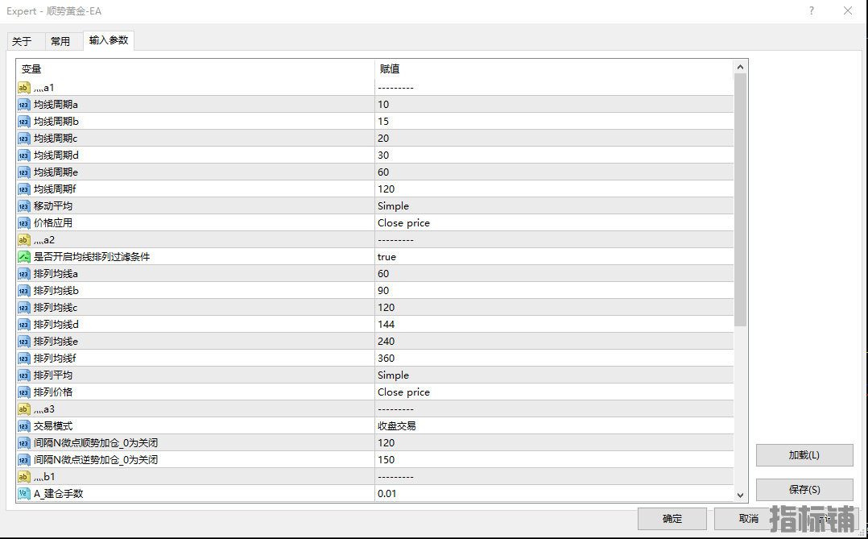The width and height of the screenshot is (868, 539).
Task: Click the icon beside 排列平均
Action: [x=24, y=375]
